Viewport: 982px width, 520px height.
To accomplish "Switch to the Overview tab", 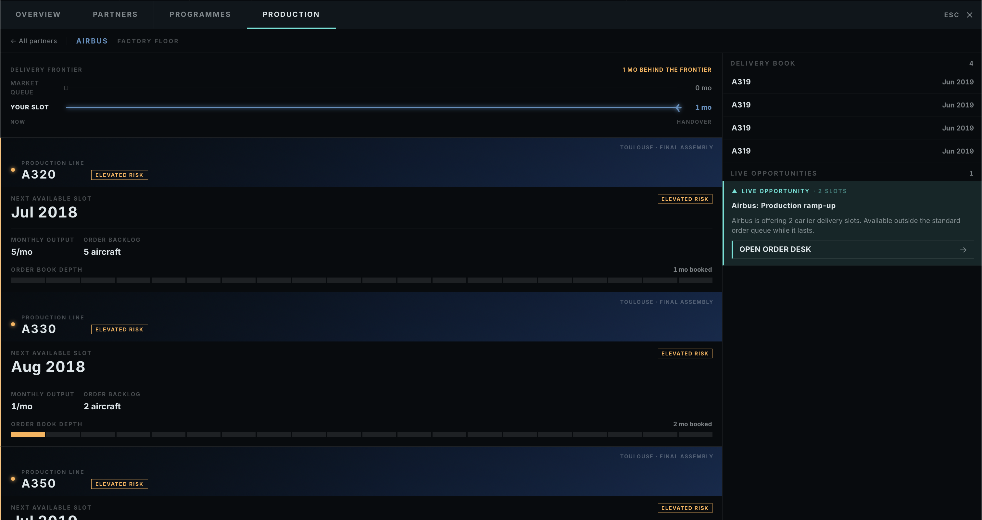I will click(x=38, y=15).
